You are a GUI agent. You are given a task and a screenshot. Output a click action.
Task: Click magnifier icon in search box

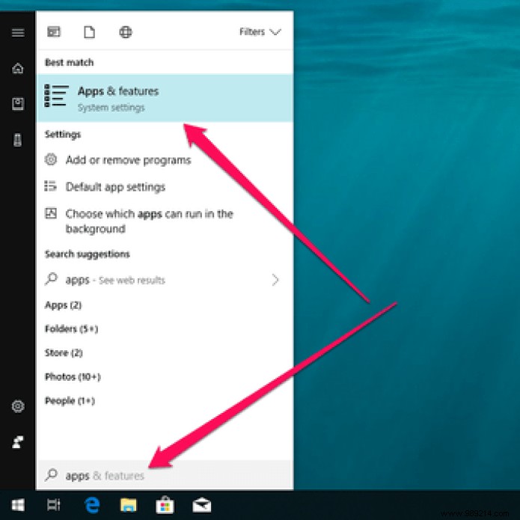point(52,475)
